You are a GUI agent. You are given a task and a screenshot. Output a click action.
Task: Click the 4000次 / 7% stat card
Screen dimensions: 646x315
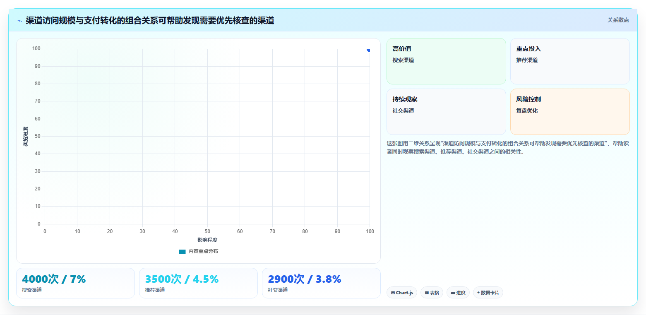pyautogui.click(x=75, y=283)
